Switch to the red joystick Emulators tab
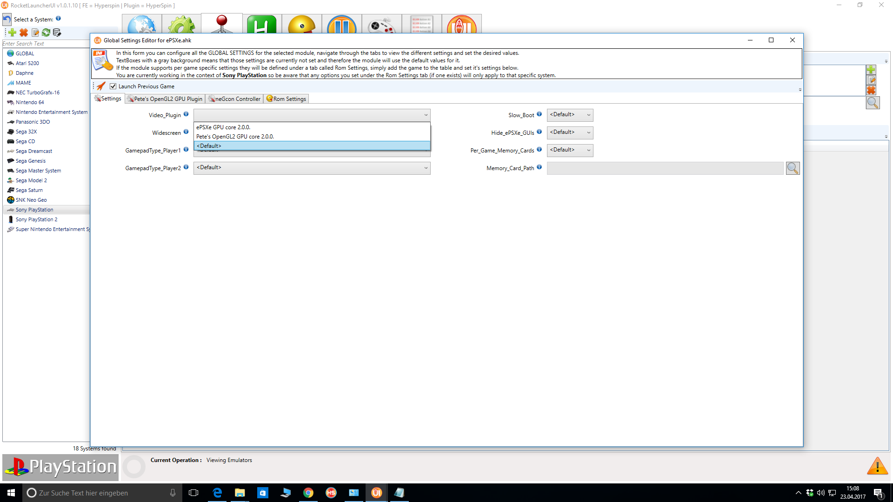 point(222,23)
